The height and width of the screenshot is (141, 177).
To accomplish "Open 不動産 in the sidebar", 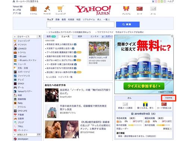I will coord(21,114).
